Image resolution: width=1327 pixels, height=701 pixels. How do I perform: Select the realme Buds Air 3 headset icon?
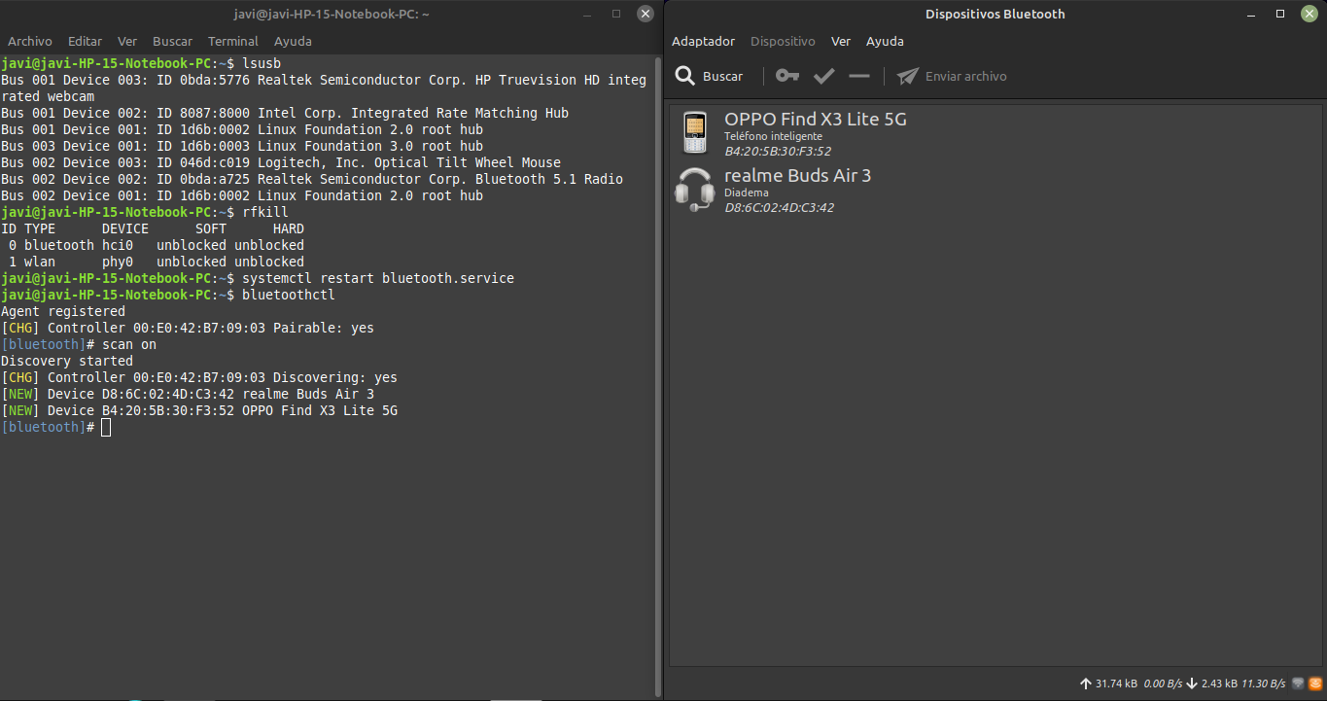tap(694, 189)
